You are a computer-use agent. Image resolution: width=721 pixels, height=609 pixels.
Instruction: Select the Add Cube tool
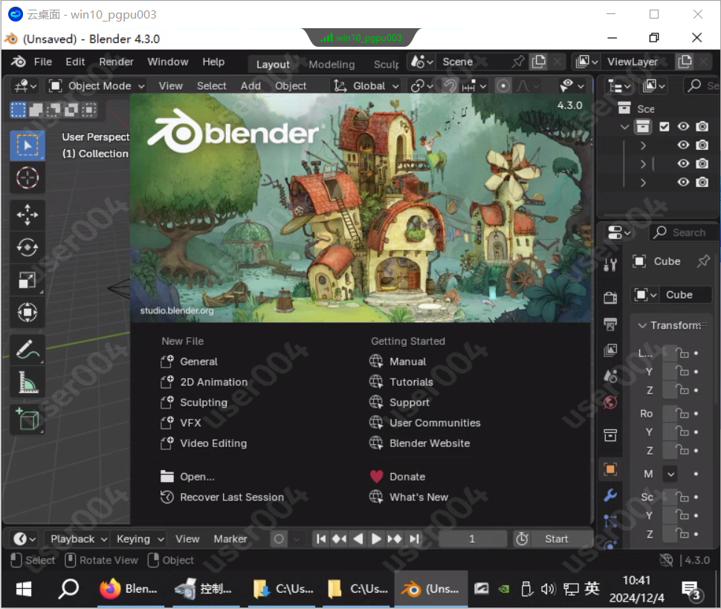pos(28,420)
